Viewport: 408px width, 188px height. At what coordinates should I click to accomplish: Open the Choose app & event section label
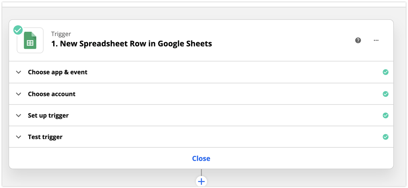(x=58, y=72)
